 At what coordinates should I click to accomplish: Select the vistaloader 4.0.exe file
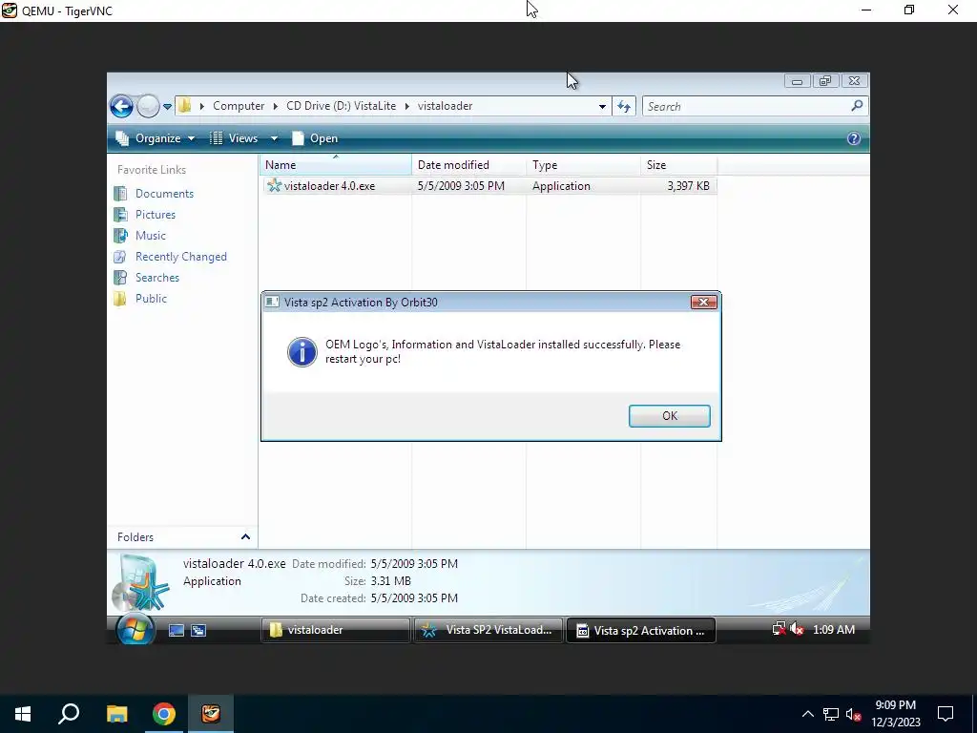[489, 186]
